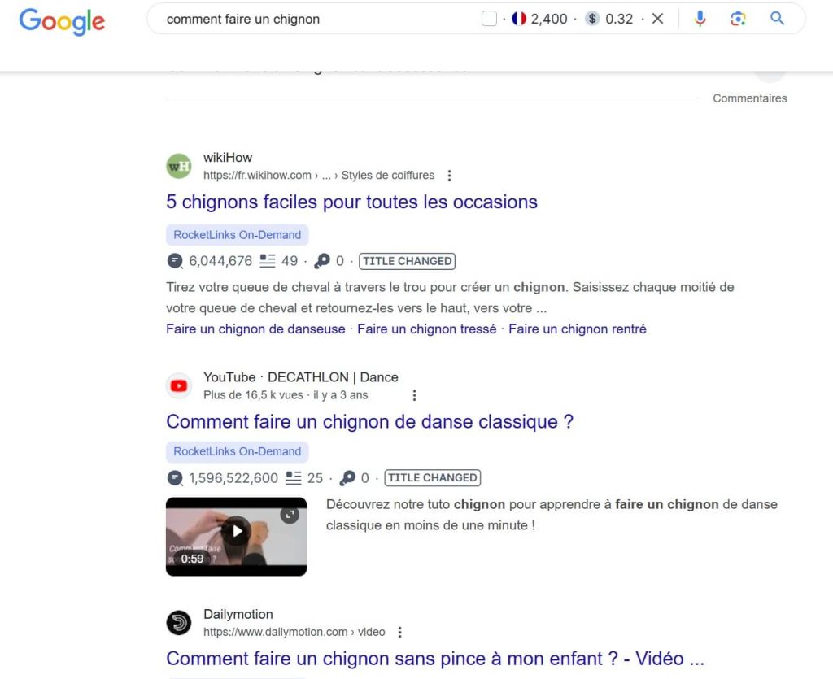Play the chignon video thumbnail
This screenshot has width=833, height=679.
point(237,531)
